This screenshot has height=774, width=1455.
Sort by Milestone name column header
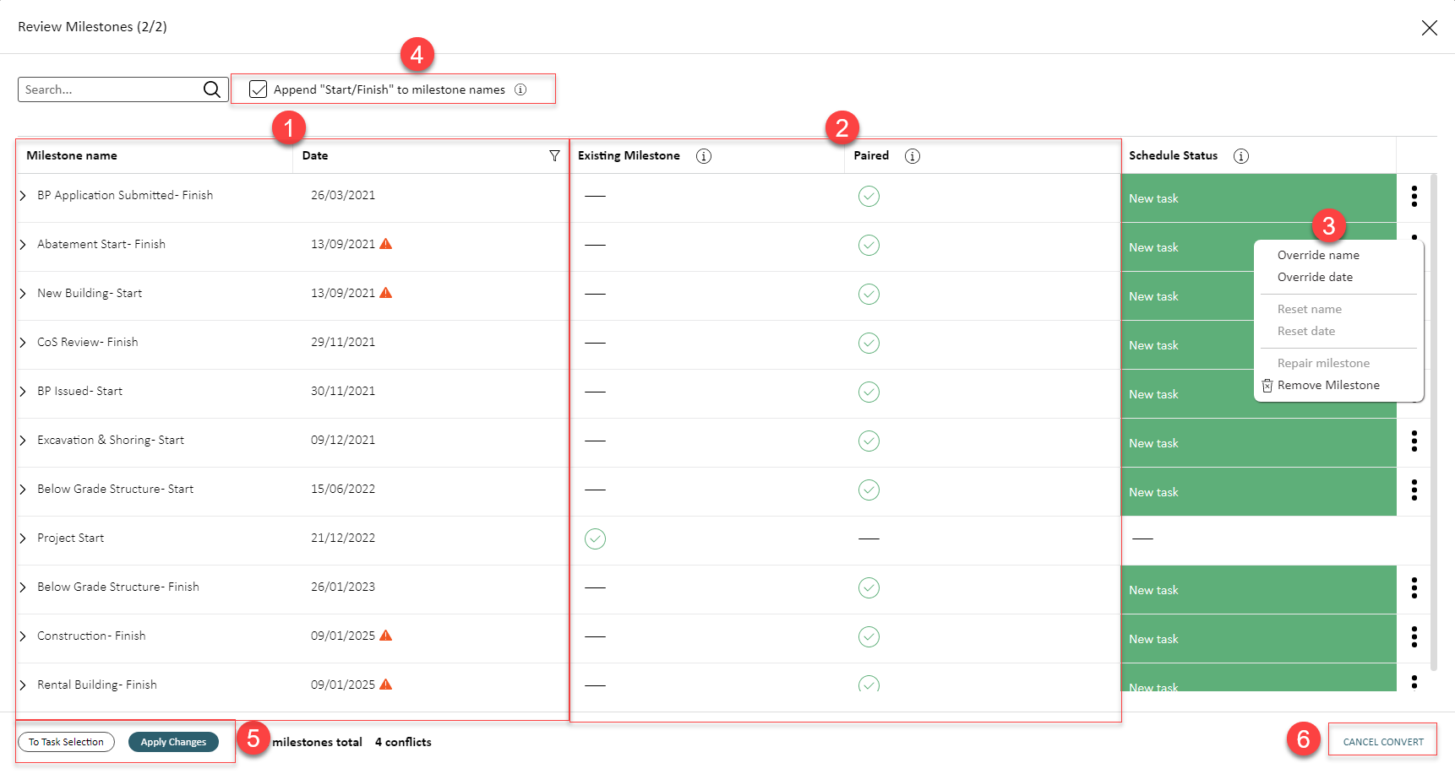tap(72, 155)
